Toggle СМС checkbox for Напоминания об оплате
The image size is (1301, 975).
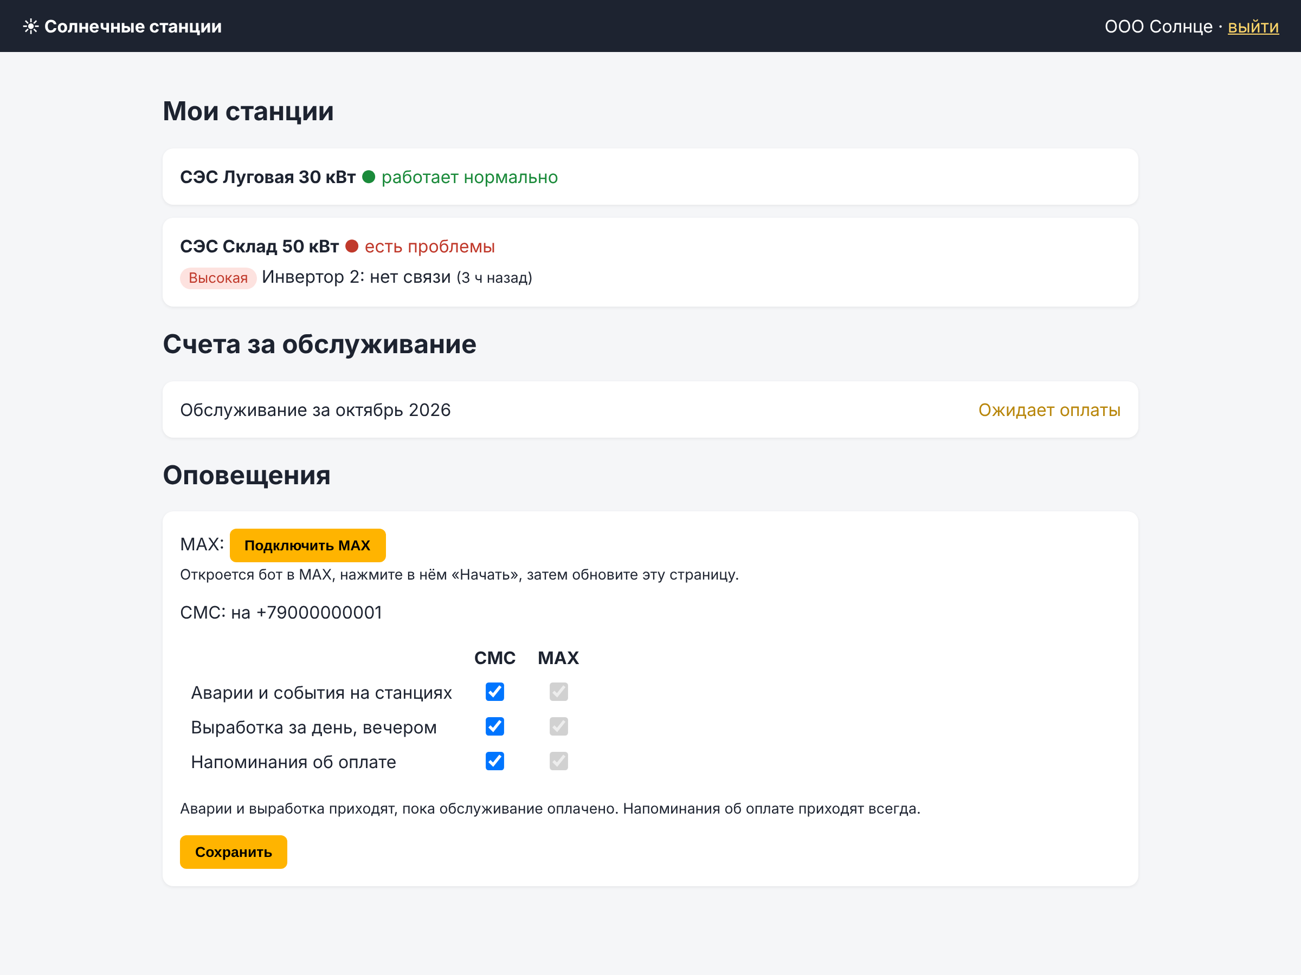[494, 761]
